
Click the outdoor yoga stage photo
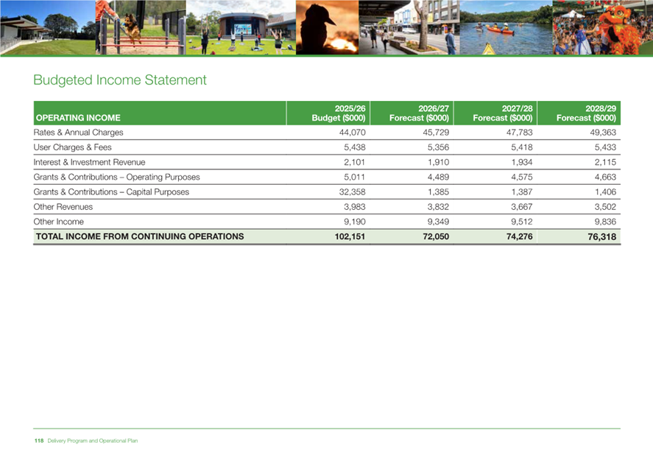pos(241,27)
